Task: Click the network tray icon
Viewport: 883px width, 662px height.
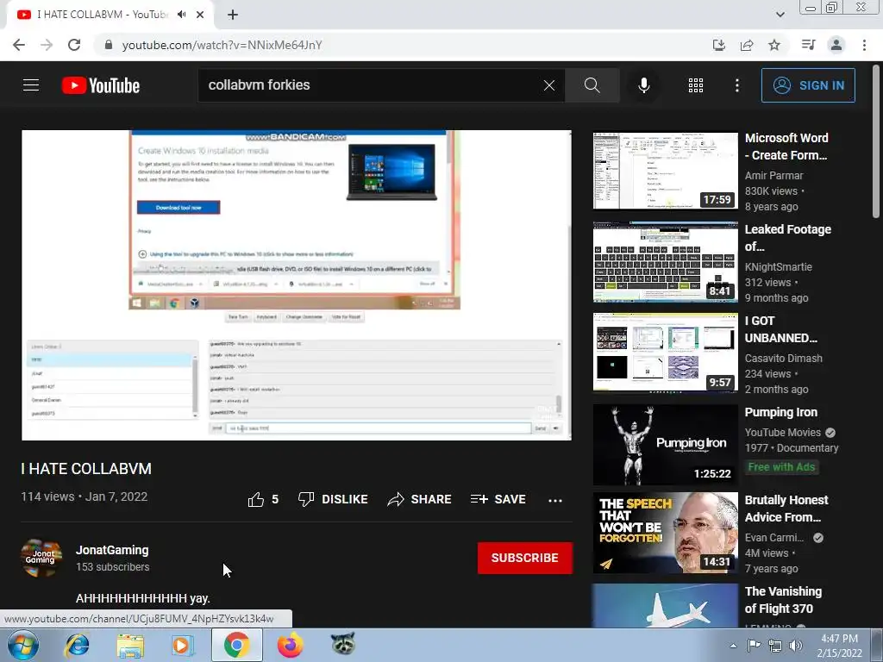Action: coord(775,646)
